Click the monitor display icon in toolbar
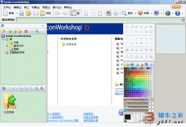 click(x=157, y=13)
